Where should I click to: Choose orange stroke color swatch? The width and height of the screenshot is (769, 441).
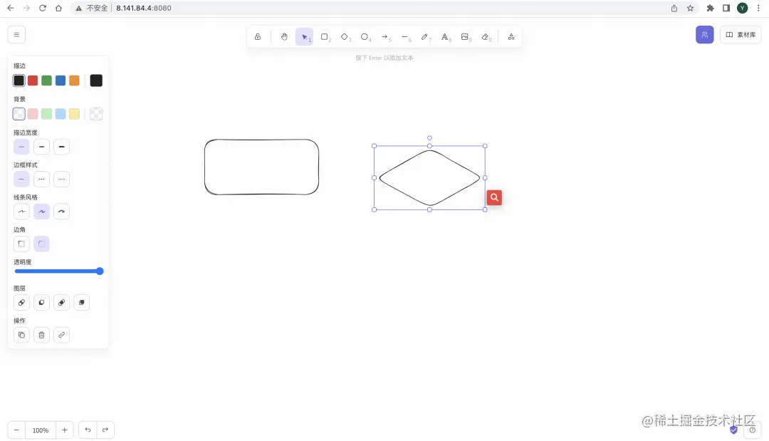[x=74, y=81]
